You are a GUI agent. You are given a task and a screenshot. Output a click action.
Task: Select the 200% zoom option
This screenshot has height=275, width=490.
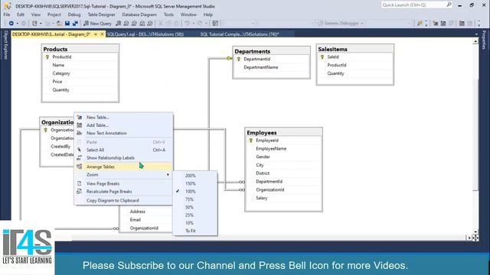(191, 176)
